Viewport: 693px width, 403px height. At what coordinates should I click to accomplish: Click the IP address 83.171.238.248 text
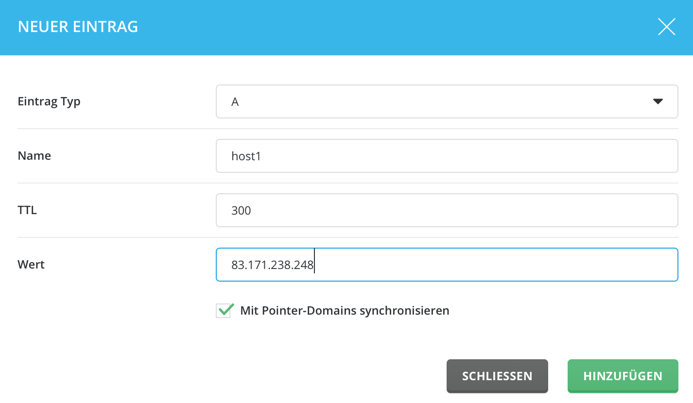272,265
